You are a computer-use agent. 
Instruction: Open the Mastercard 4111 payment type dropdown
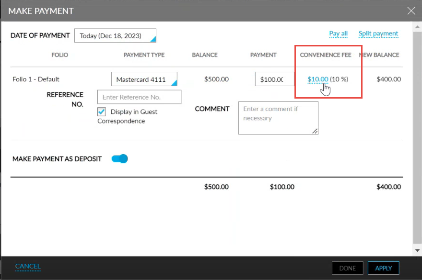click(144, 79)
